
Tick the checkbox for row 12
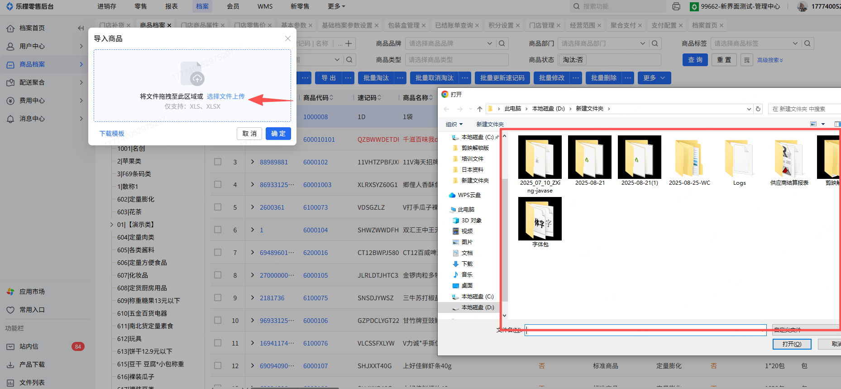click(x=218, y=365)
